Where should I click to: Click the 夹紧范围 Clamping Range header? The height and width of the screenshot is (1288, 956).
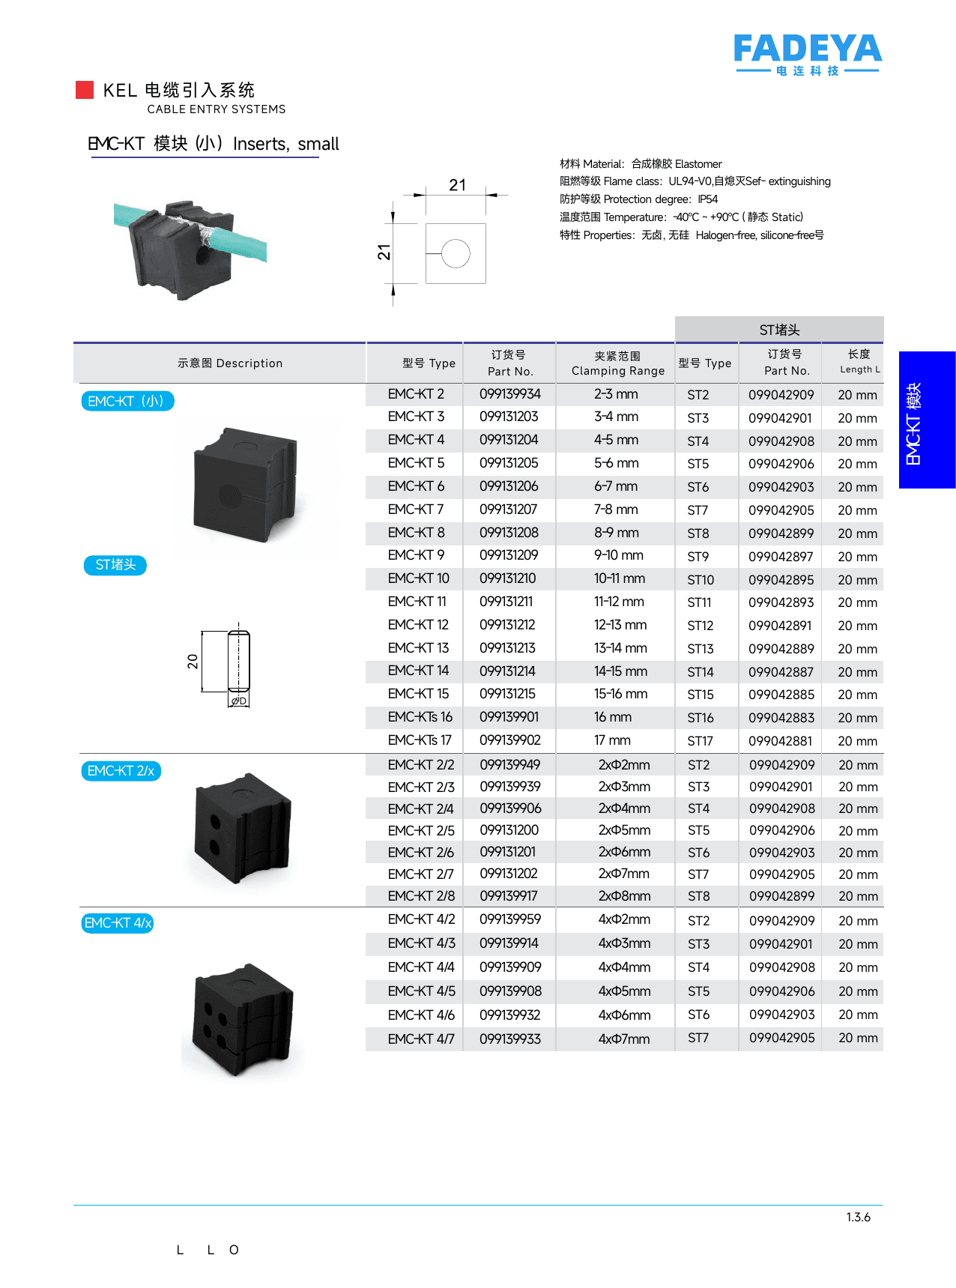coord(618,363)
